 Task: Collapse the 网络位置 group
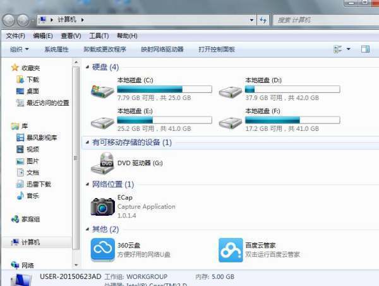(87, 184)
